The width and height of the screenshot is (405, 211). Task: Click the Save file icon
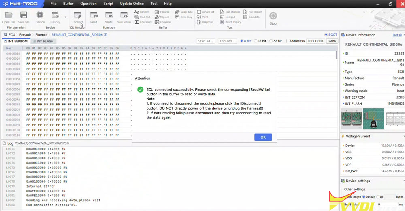coord(23,16)
